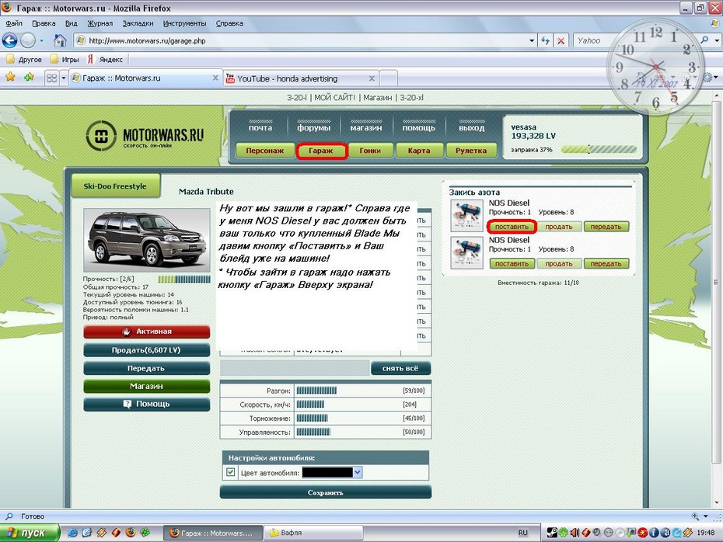Launch Firefox from the quick launch bar
The width and height of the screenshot is (723, 542).
[x=131, y=533]
